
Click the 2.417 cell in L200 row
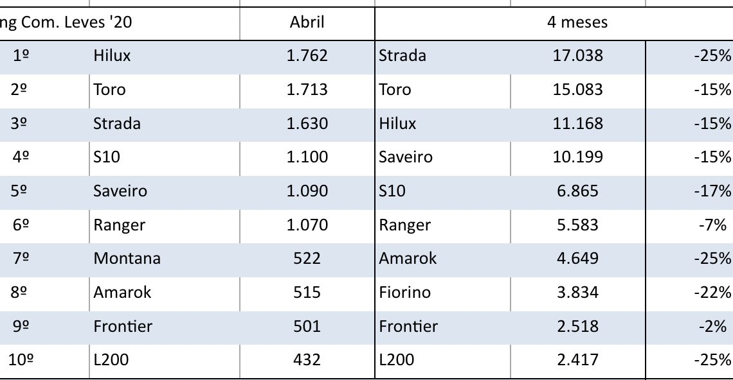577,360
